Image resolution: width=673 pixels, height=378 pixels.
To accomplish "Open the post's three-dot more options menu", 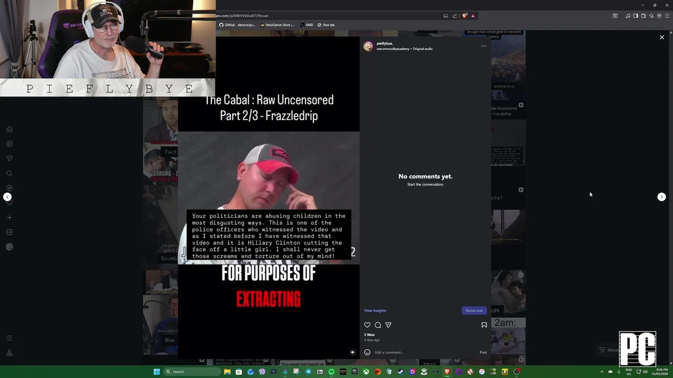I will click(484, 46).
